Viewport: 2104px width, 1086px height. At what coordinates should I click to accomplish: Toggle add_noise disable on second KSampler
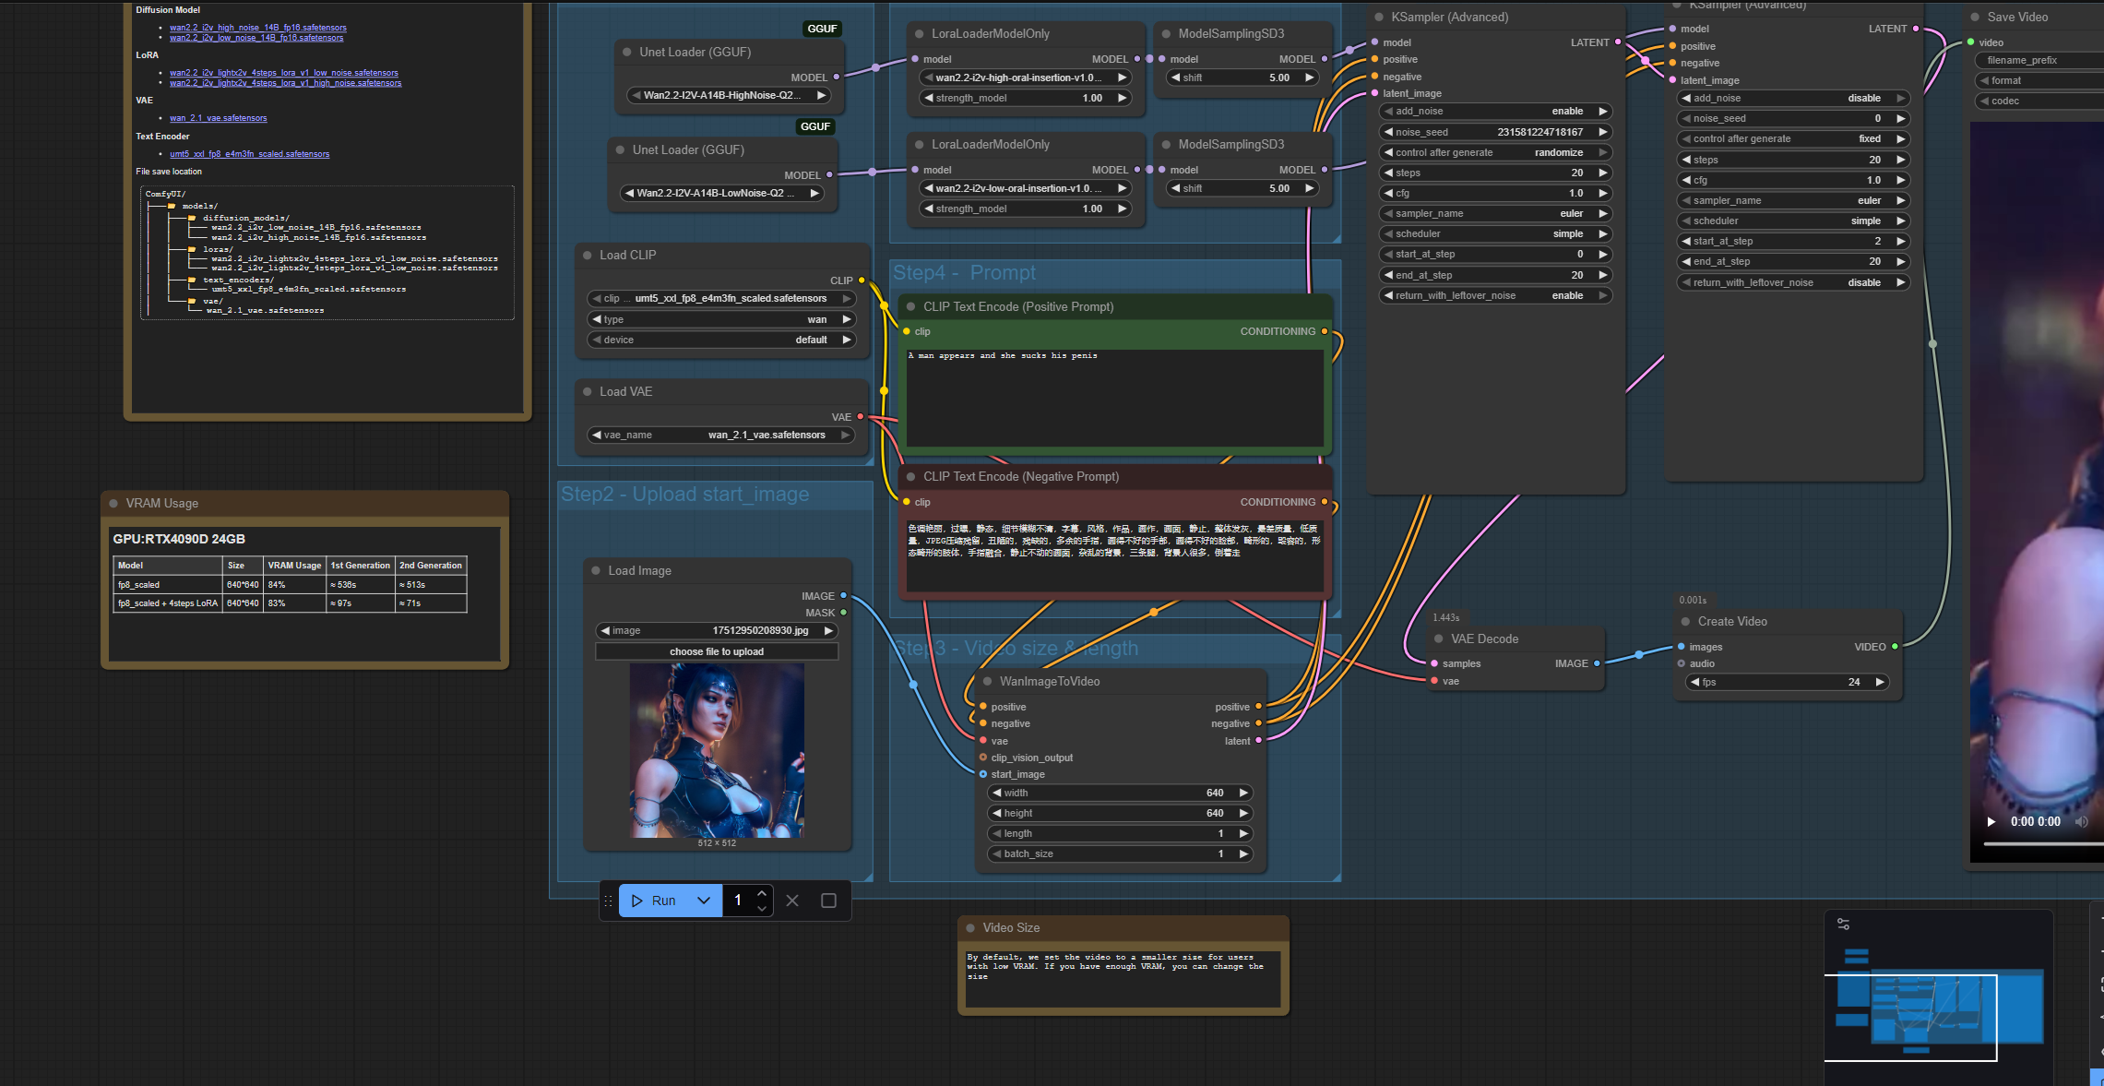click(x=1792, y=98)
